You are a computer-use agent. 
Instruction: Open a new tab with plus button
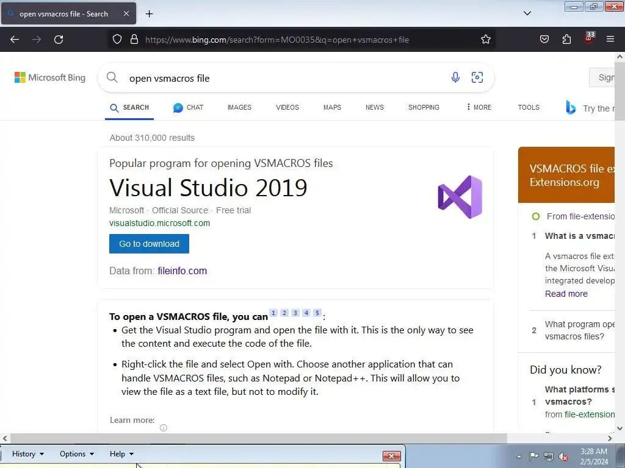coord(149,14)
